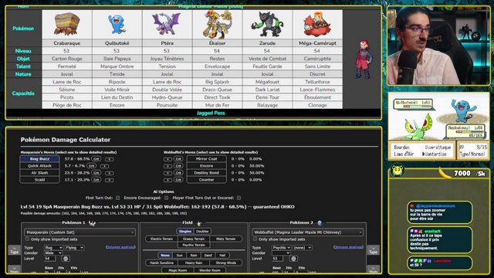Click the Crabaraque sprite in the team table
The height and width of the screenshot is (278, 494).
point(67,24)
